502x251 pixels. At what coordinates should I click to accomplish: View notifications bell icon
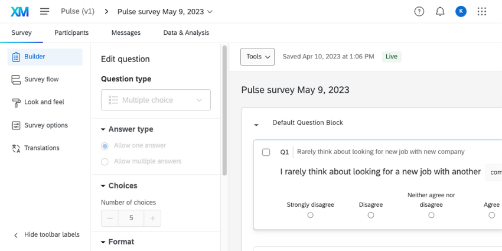point(440,11)
